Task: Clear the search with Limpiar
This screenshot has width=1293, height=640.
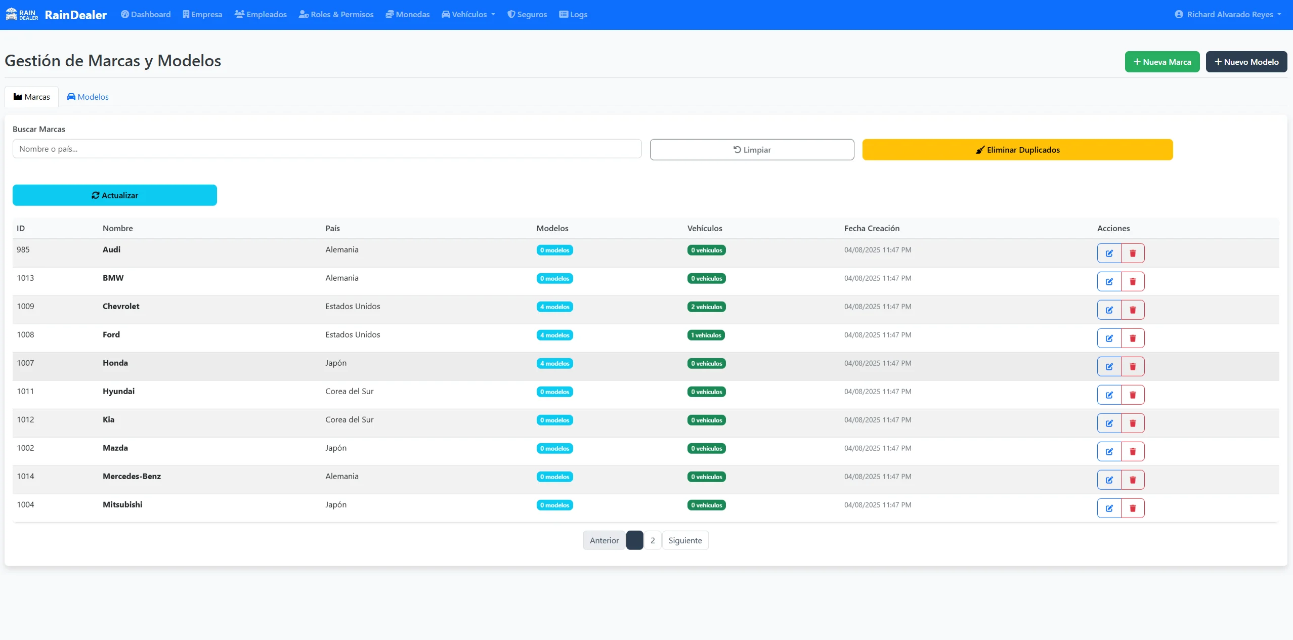Action: click(x=752, y=150)
